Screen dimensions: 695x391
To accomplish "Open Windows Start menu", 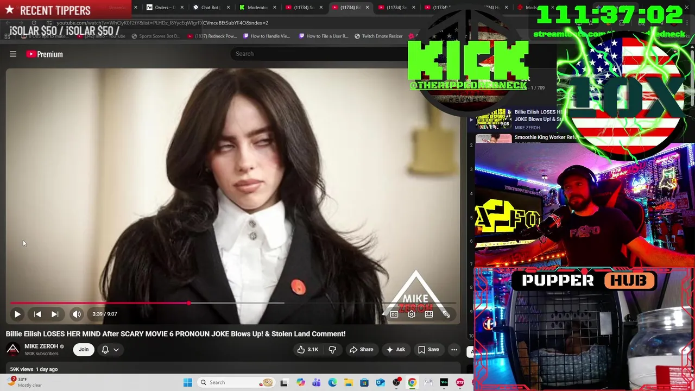I will pos(187,382).
